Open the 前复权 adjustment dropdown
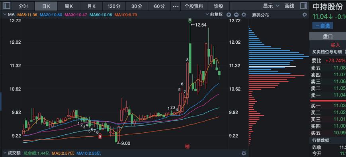 [x=214, y=15]
